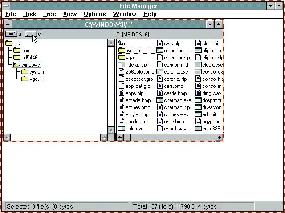Click the 256color.bmp document icon
This screenshot has height=213, width=285.
[122, 72]
